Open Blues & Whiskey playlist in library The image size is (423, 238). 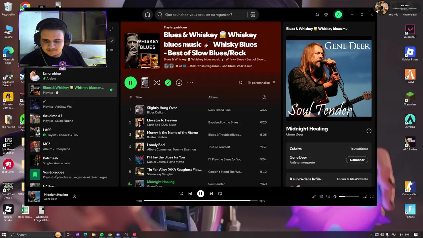pyautogui.click(x=72, y=90)
